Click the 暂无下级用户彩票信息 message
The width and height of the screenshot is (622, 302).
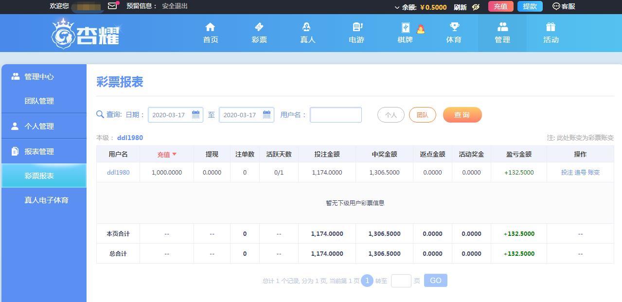(355, 203)
